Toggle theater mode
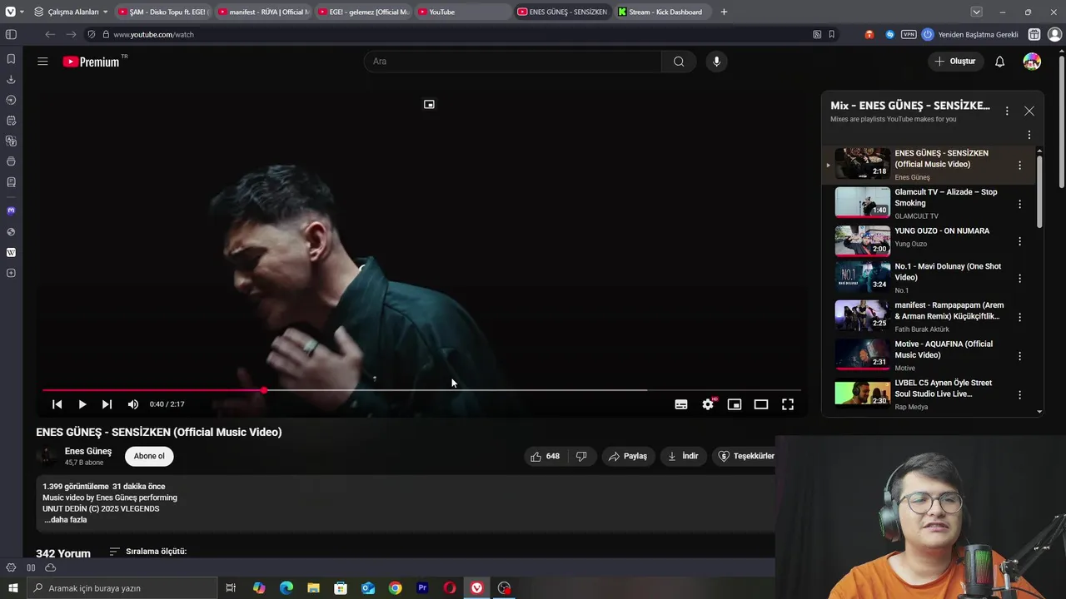Image resolution: width=1066 pixels, height=599 pixels. point(761,404)
